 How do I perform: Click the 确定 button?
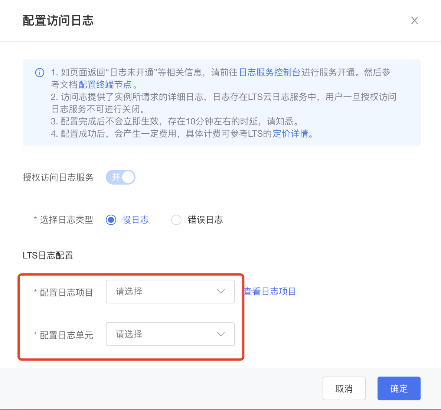click(399, 388)
